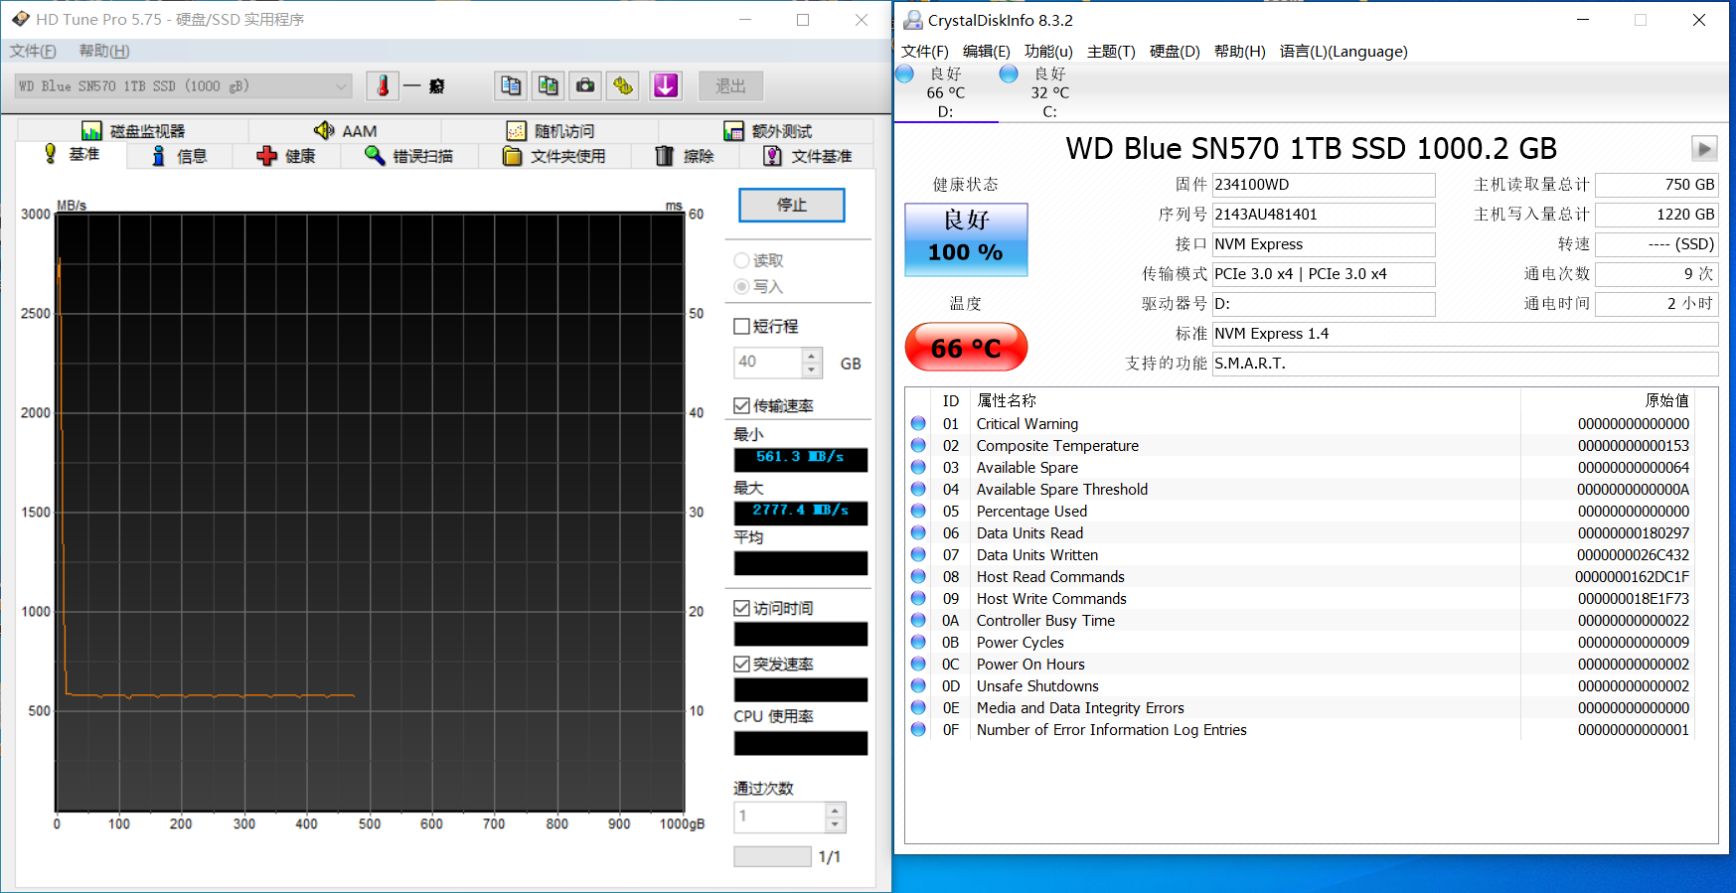This screenshot has width=1736, height=893.
Task: Click the 固件 firmware field 234100WD
Action: pos(1323,185)
